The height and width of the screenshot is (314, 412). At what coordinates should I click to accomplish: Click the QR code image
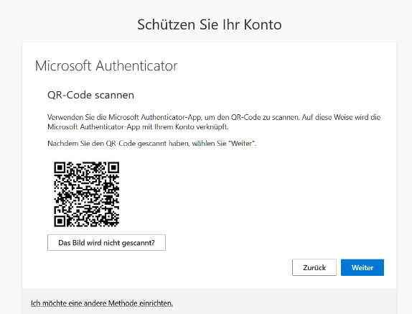87,194
